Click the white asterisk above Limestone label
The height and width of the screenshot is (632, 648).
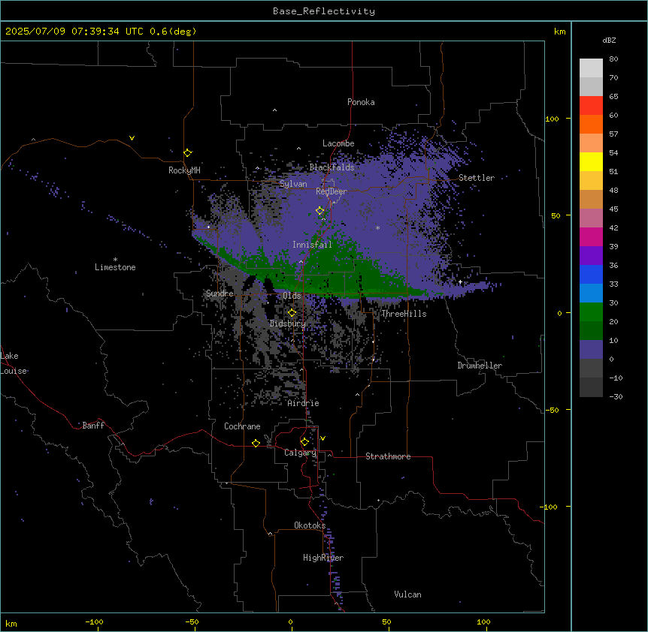115,259
